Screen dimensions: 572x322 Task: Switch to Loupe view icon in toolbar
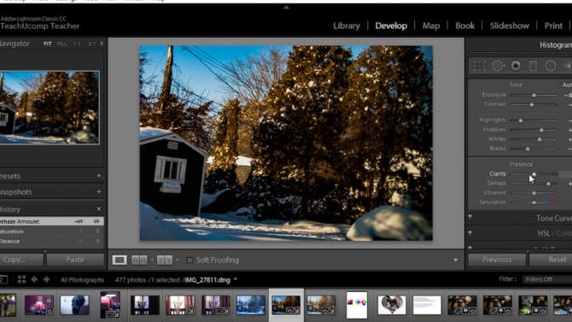pos(120,260)
